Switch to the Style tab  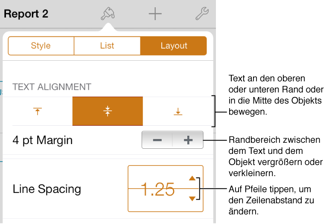point(41,46)
